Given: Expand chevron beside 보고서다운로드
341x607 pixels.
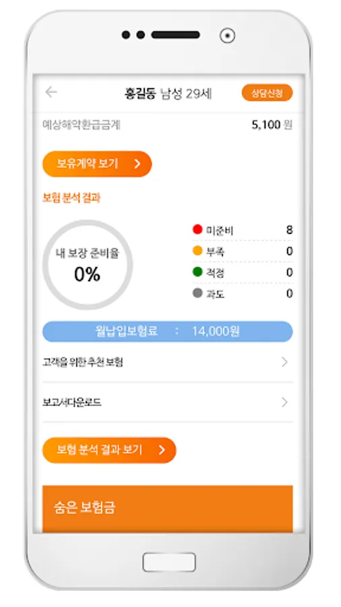Looking at the screenshot, I should pyautogui.click(x=285, y=403).
